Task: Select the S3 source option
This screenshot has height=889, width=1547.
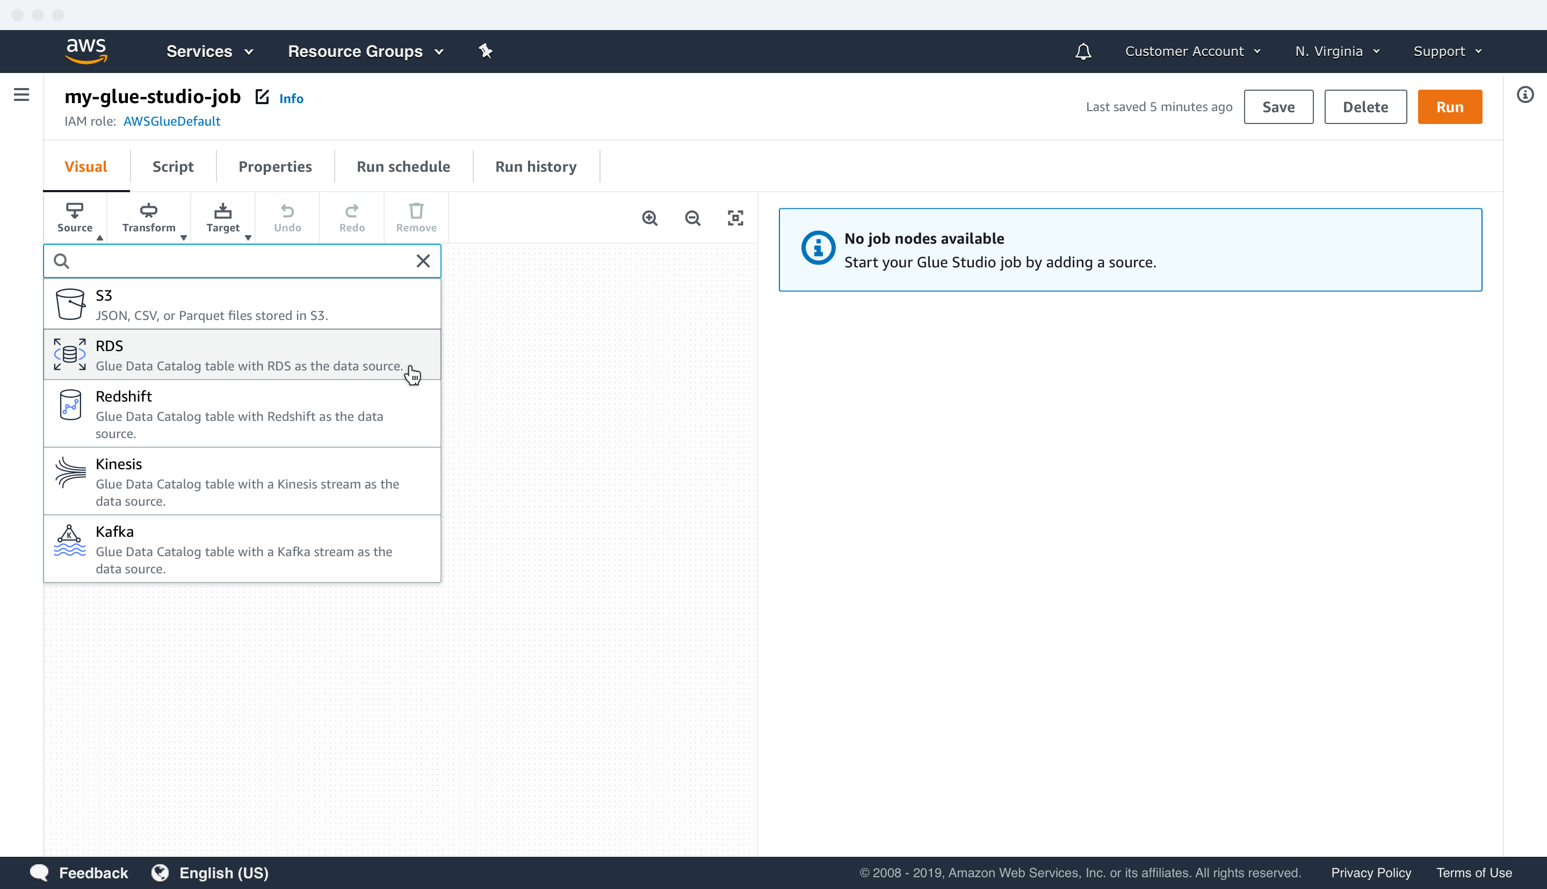Action: [242, 304]
